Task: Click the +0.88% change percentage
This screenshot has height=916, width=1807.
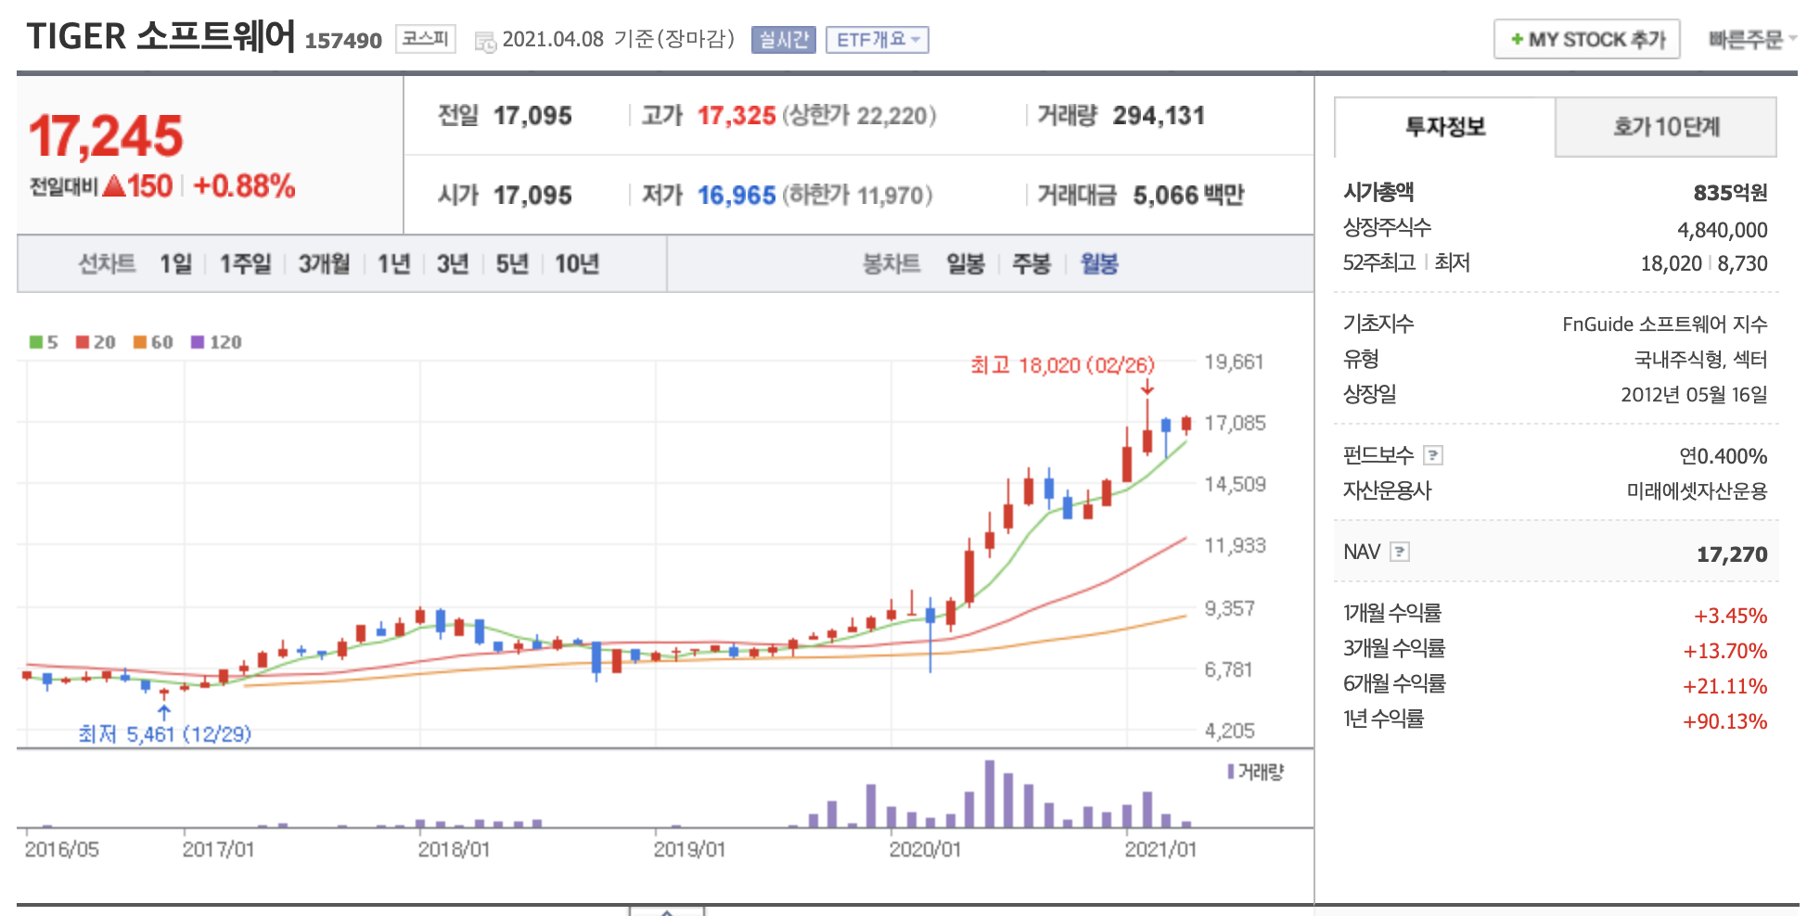Action: pos(244,186)
